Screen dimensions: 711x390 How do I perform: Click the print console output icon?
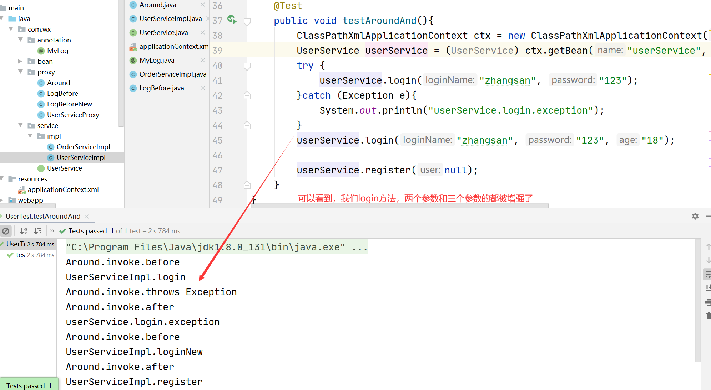coord(708,302)
